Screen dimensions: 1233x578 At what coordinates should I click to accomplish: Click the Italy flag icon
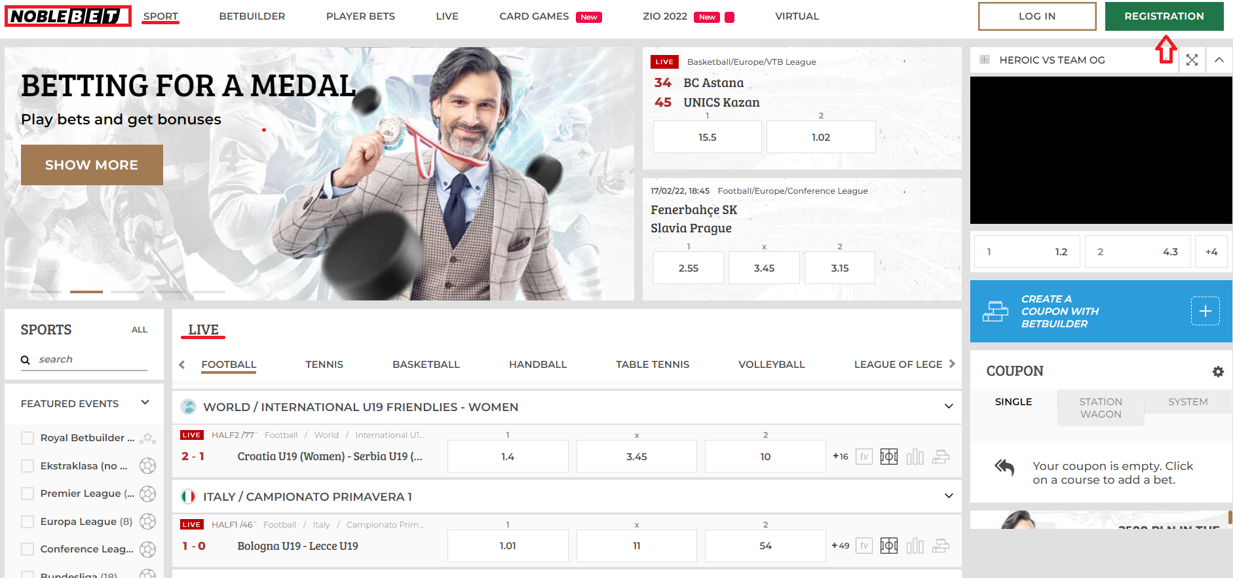pyautogui.click(x=189, y=497)
